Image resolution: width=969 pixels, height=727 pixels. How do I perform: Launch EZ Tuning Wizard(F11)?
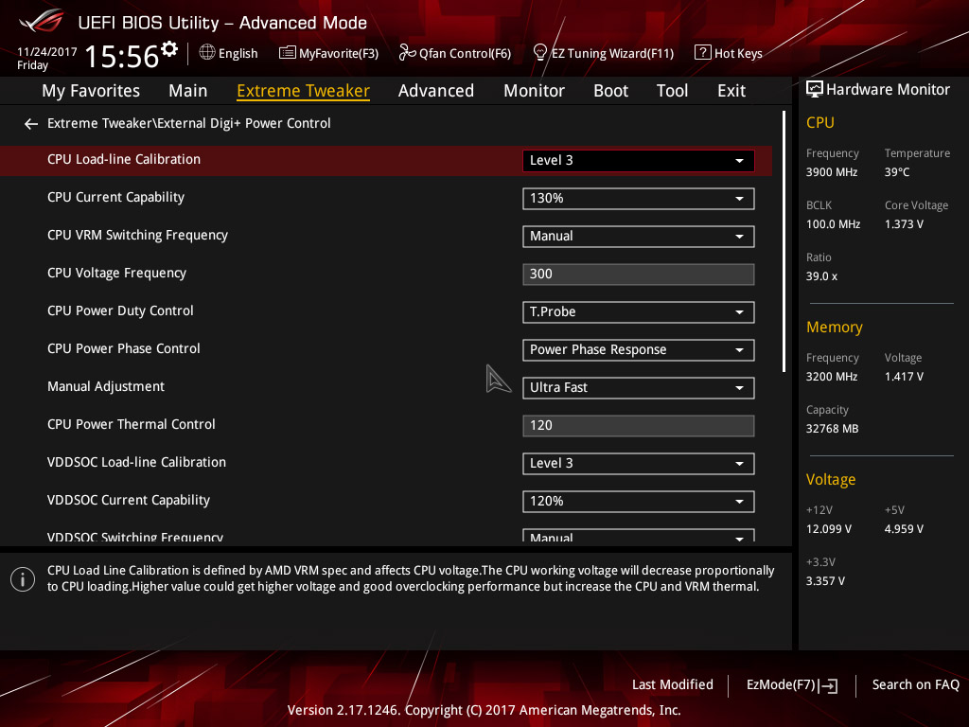603,53
